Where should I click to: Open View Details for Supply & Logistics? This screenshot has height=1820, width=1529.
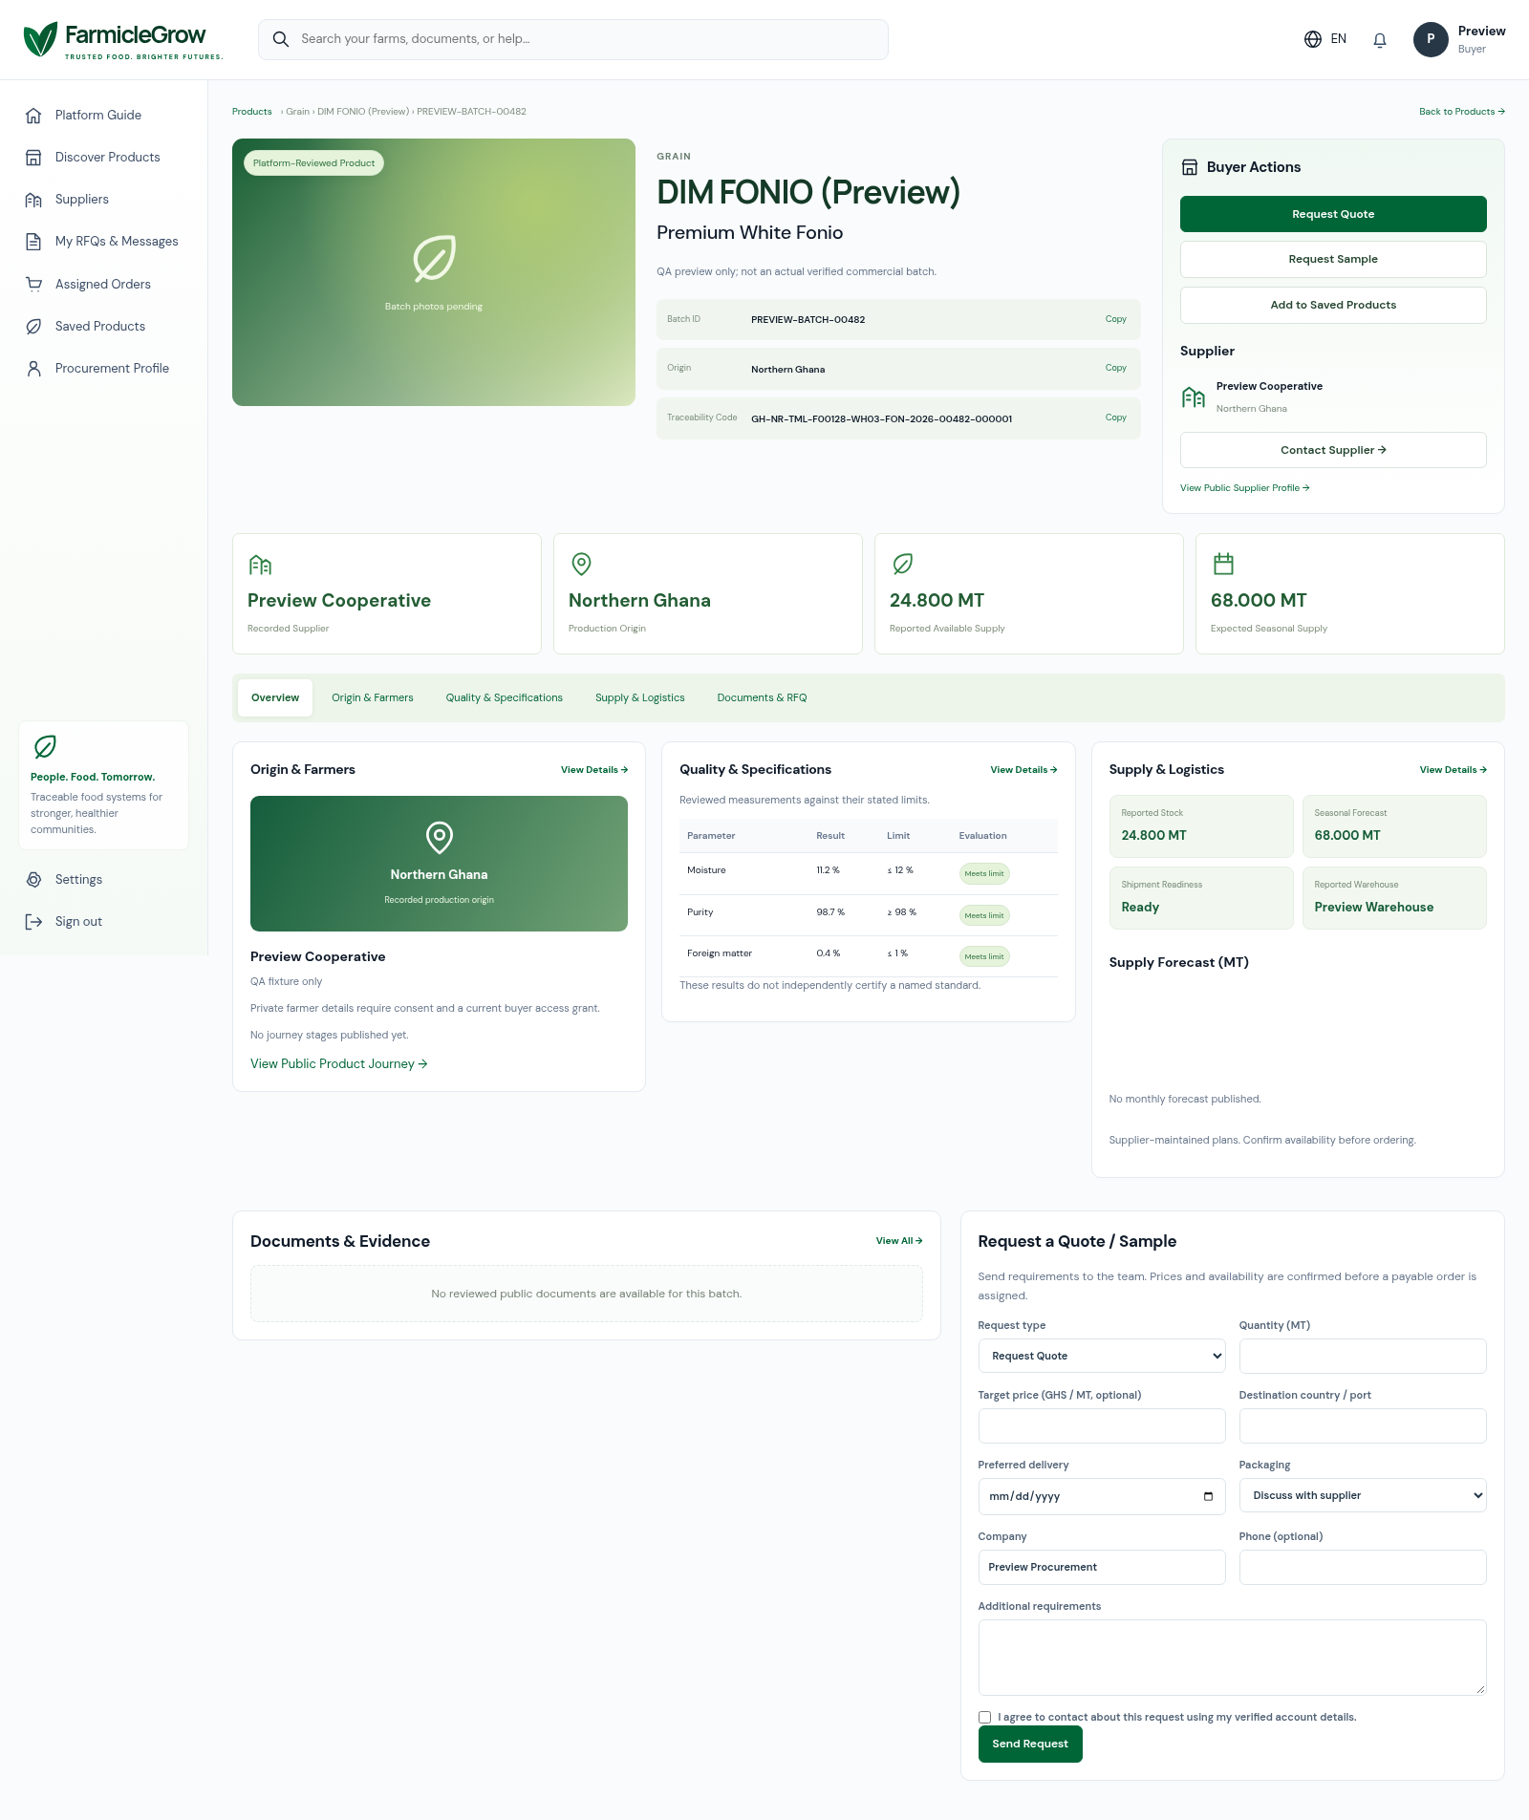click(1453, 770)
